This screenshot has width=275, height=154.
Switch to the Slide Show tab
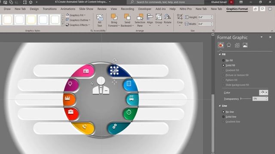coord(86,9)
